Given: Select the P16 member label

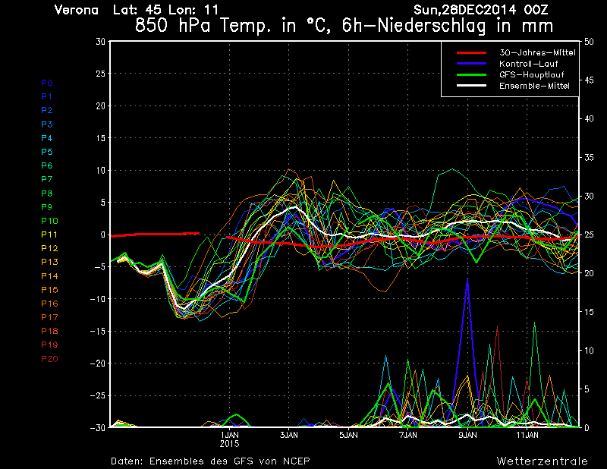Looking at the screenshot, I should tap(49, 304).
